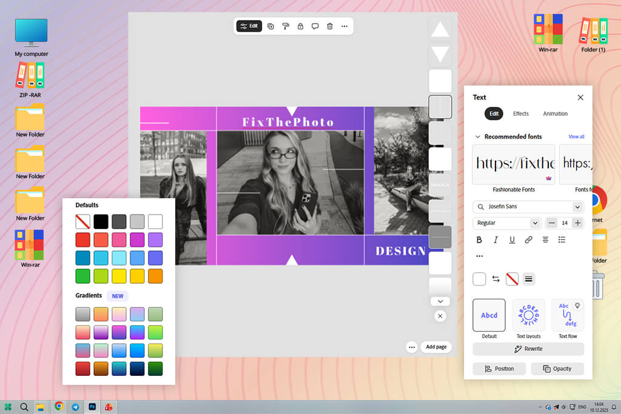
Task: Click the duplicate icon in top toolbar
Action: (x=270, y=26)
